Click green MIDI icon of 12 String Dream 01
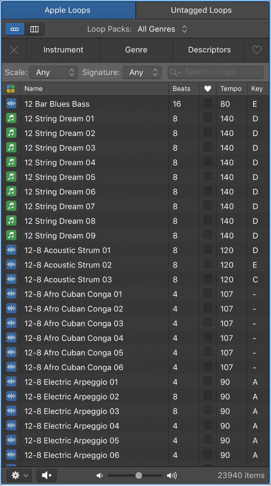The width and height of the screenshot is (271, 486). tap(11, 119)
